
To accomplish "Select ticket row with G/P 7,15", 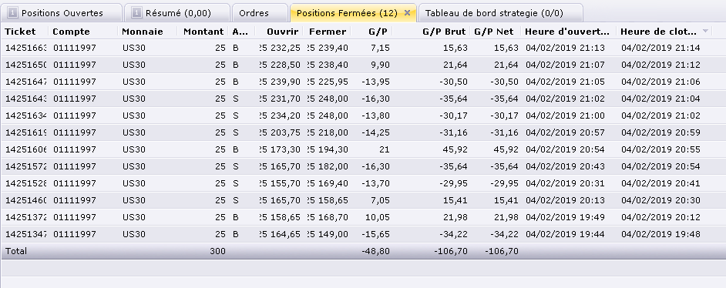I will [x=363, y=48].
